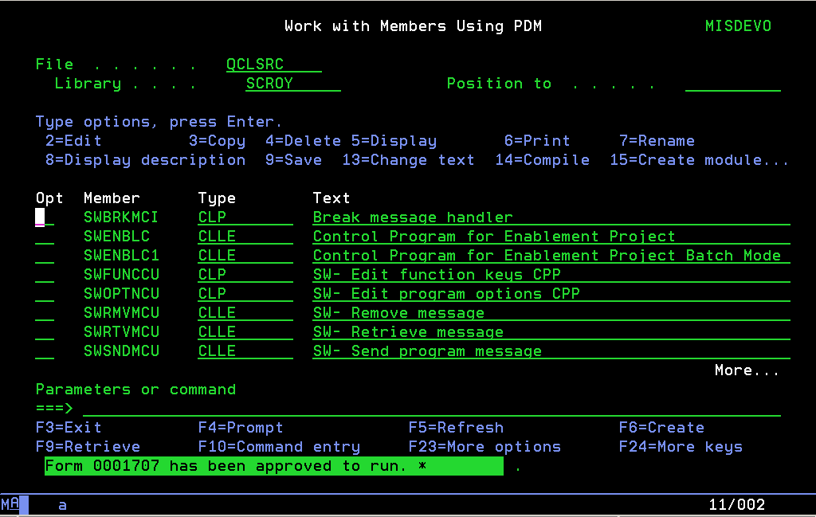This screenshot has height=517, width=816.
Task: Click More... to page down list
Action: [747, 370]
